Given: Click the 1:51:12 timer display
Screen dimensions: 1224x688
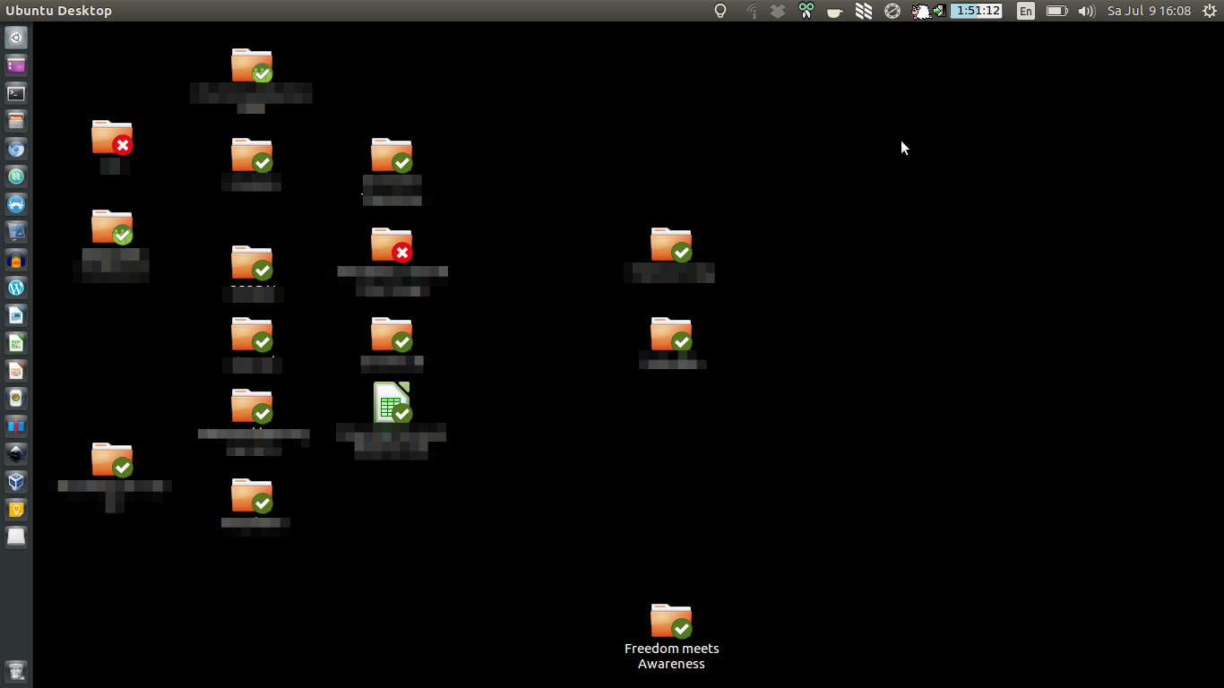Looking at the screenshot, I should (x=976, y=11).
